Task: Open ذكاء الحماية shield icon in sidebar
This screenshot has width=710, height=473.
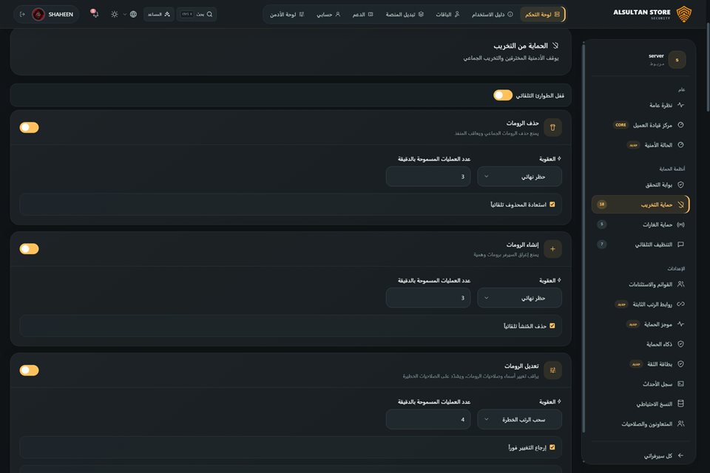Action: [x=680, y=344]
